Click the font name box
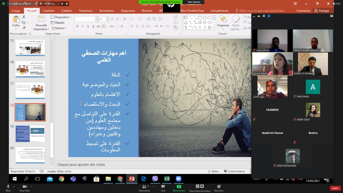 pyautogui.click(x=85, y=19)
